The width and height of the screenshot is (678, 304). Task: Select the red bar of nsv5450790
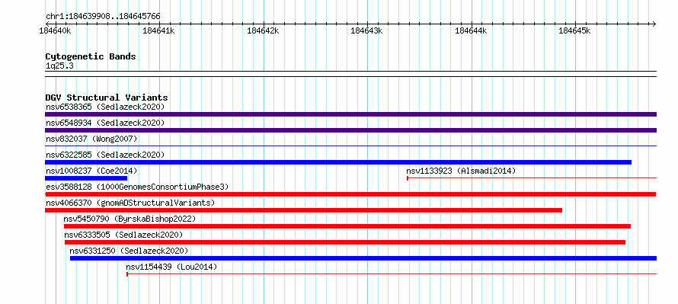click(x=347, y=226)
